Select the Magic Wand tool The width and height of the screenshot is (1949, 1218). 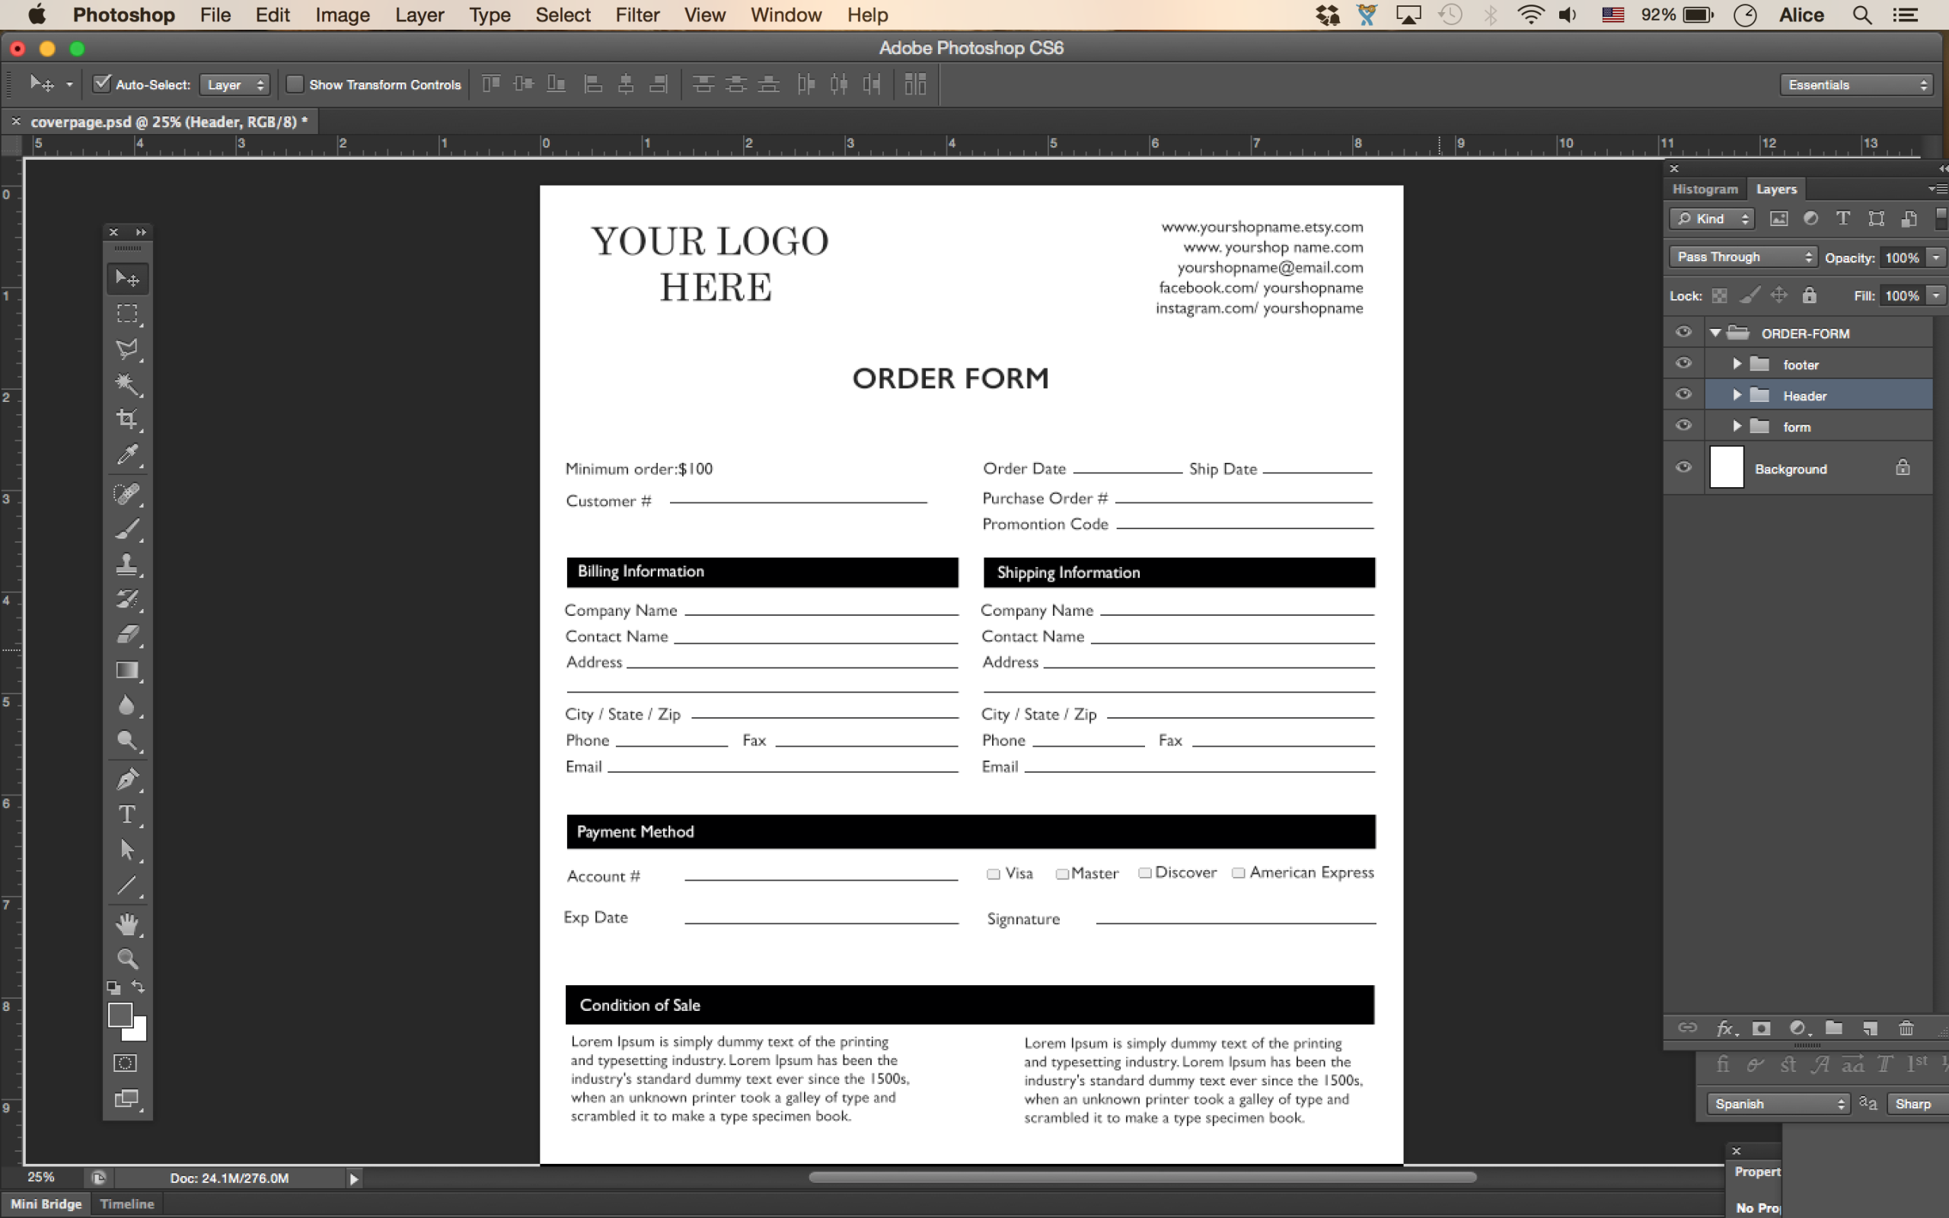[126, 384]
